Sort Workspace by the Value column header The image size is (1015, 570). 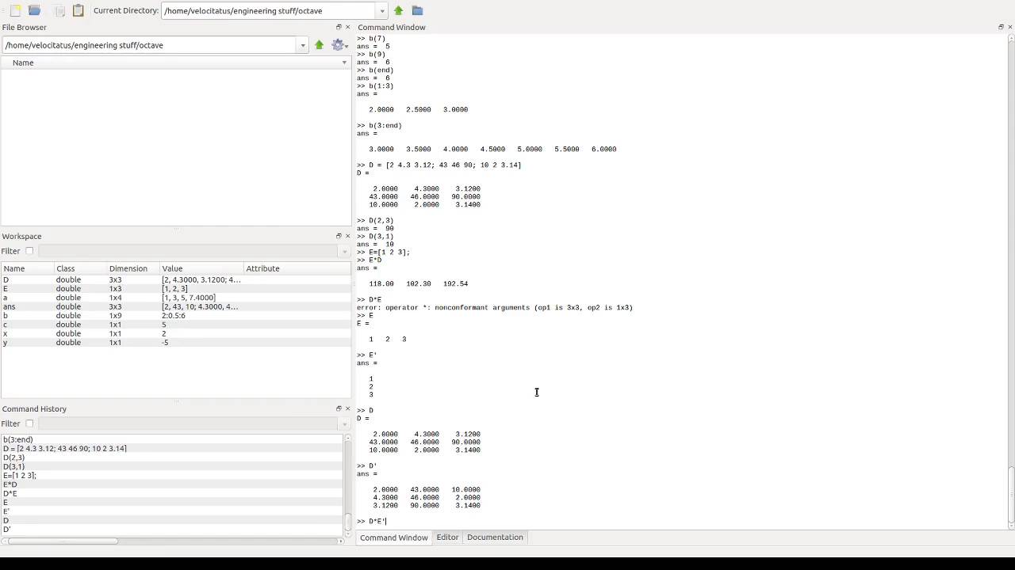(201, 268)
